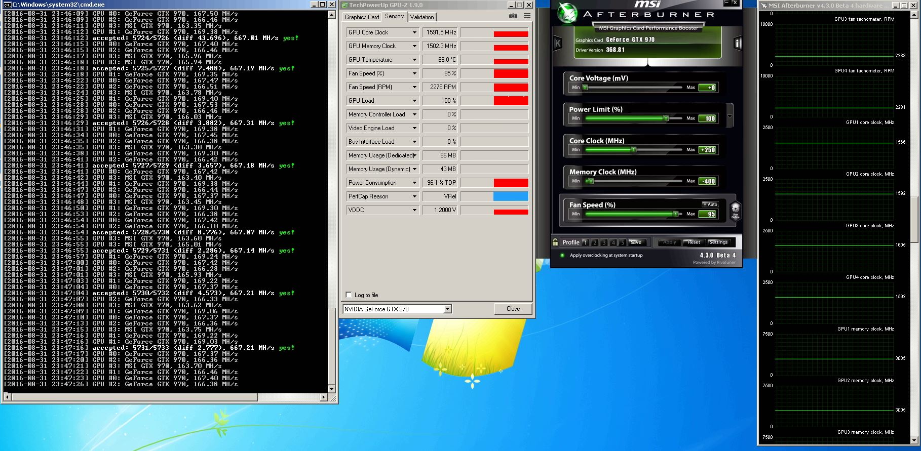Click the Power Consumption 96.1 % TDP value

440,183
